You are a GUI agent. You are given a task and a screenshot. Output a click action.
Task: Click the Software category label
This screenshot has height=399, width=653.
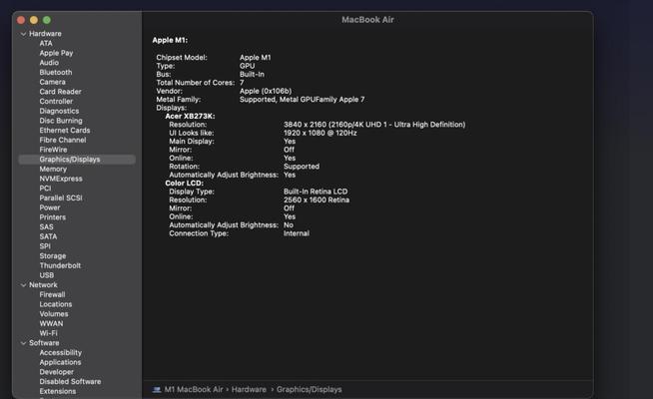point(44,343)
